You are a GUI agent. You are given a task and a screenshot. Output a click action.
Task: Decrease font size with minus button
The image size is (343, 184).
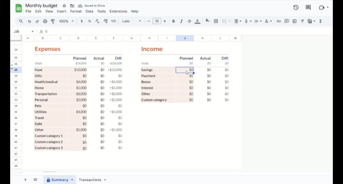click(149, 21)
